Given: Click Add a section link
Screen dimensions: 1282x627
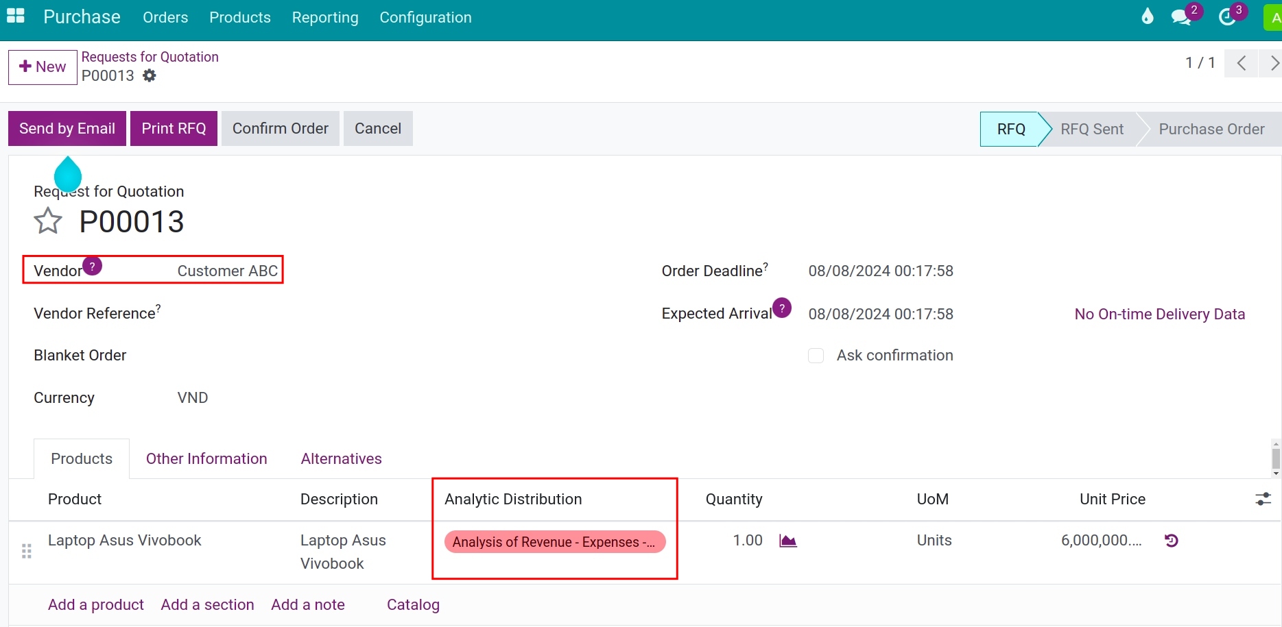Looking at the screenshot, I should click(207, 604).
